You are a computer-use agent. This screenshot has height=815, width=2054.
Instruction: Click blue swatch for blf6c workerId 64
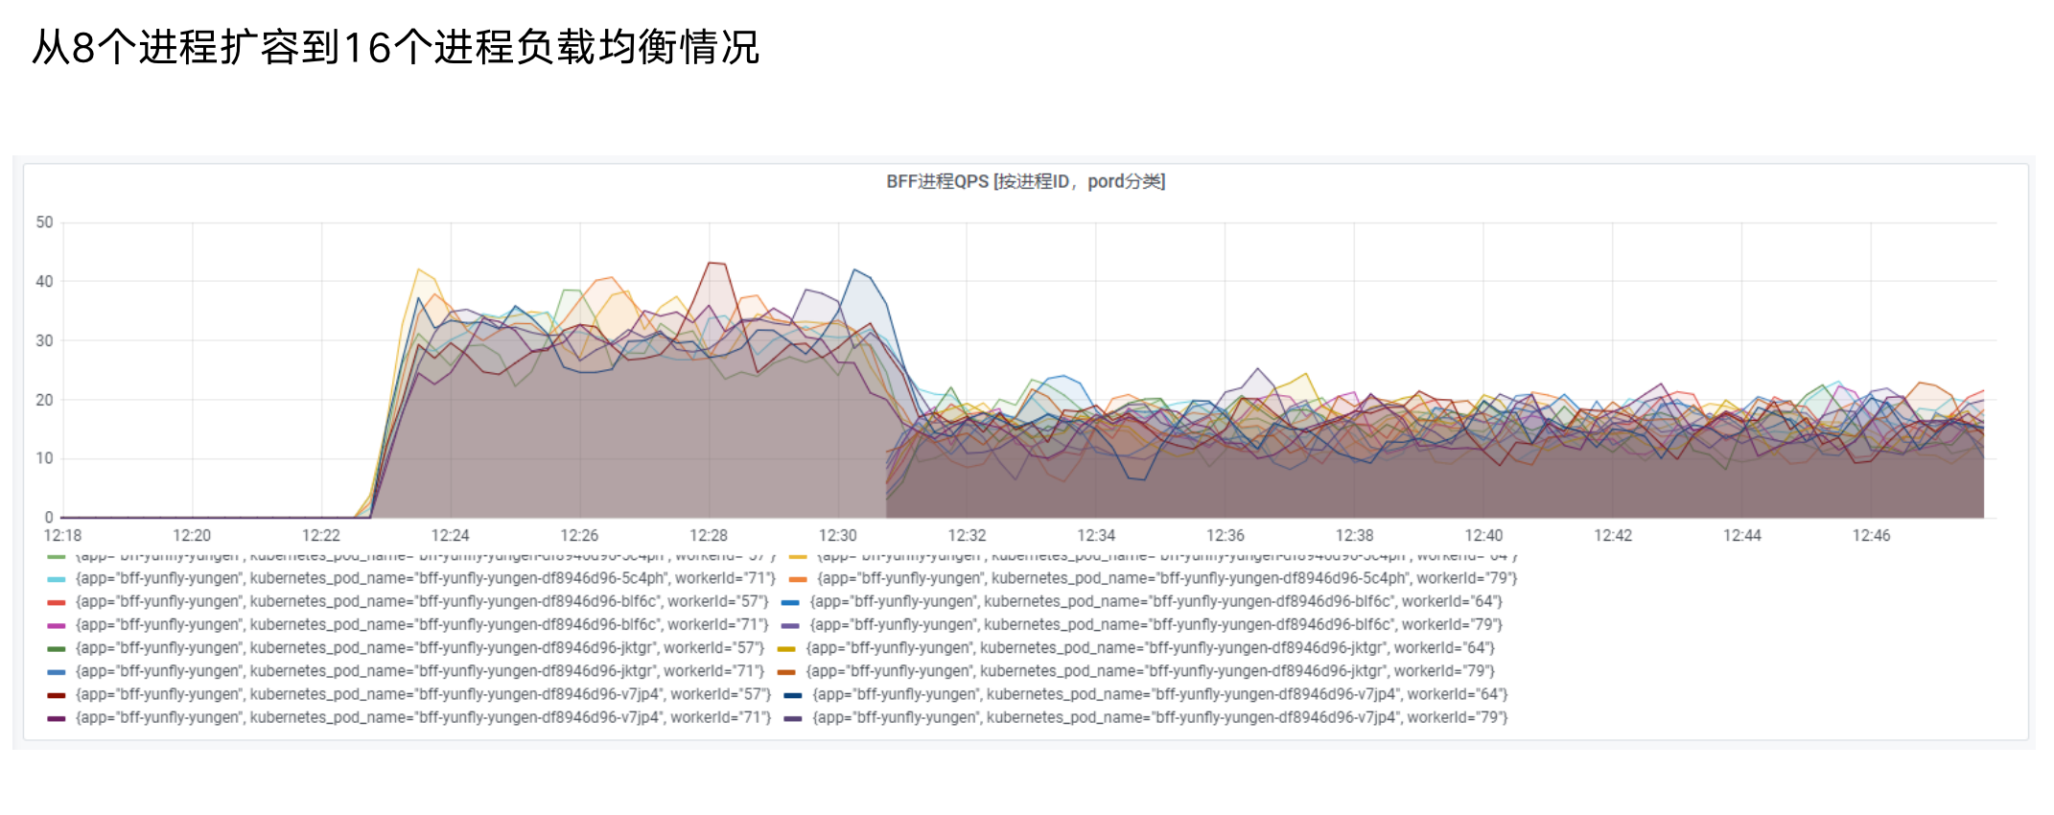[x=791, y=602]
